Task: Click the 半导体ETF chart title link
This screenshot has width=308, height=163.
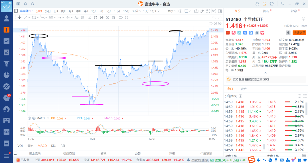Action: tap(26, 11)
